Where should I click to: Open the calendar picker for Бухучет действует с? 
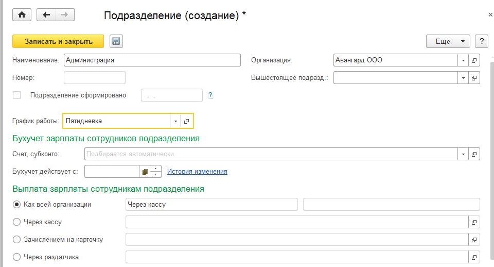(x=145, y=171)
